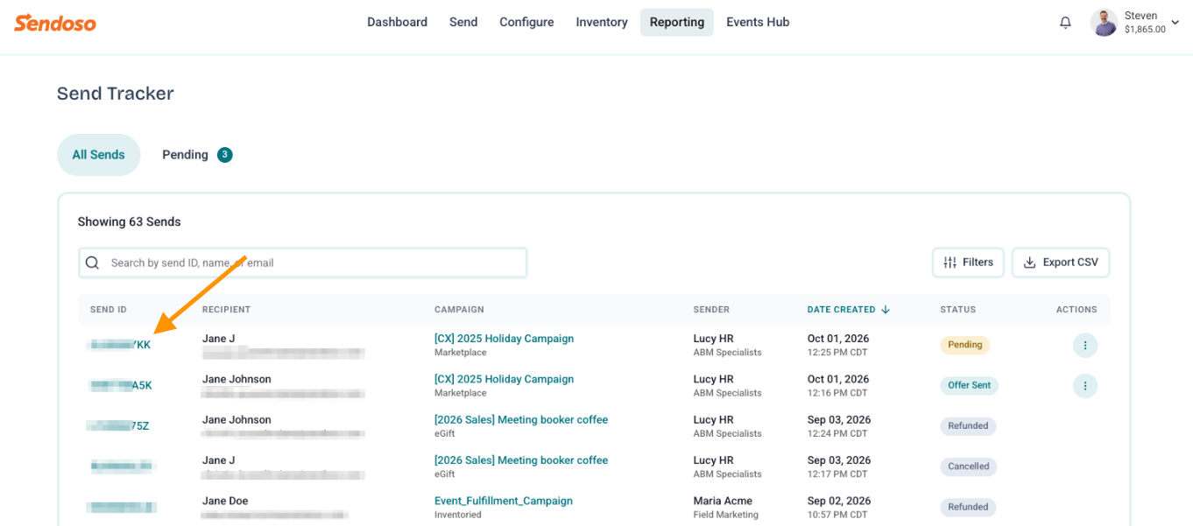The height and width of the screenshot is (526, 1193).
Task: Switch to the All Sends tab
Action: [99, 155]
